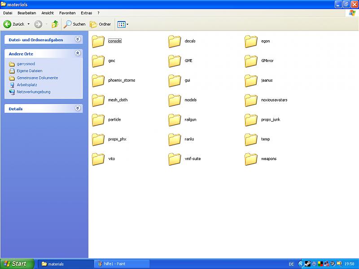Open the Zurück history dropdown arrow
Viewport: 359px width, 269px height.
click(x=29, y=24)
